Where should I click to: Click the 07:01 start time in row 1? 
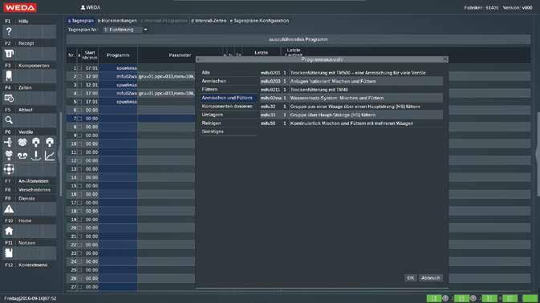pos(91,68)
